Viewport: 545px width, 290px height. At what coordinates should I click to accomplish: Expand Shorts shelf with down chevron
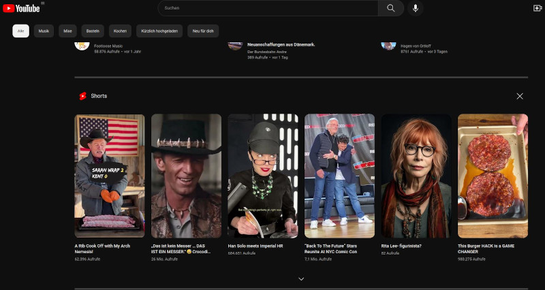[x=301, y=278]
